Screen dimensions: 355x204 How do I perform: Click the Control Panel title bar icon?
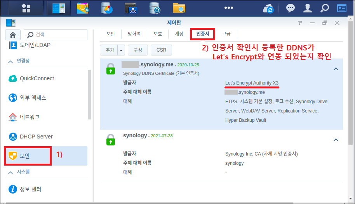(x=11, y=23)
